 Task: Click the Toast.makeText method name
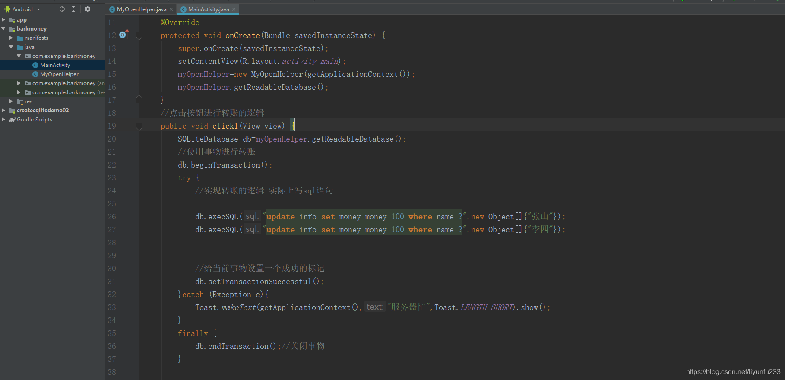[239, 307]
